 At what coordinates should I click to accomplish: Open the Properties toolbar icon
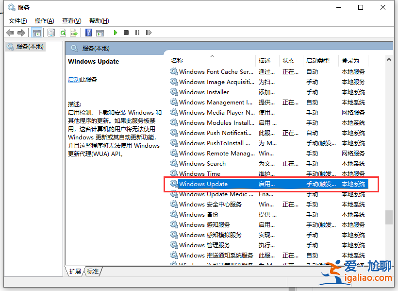click(x=51, y=33)
